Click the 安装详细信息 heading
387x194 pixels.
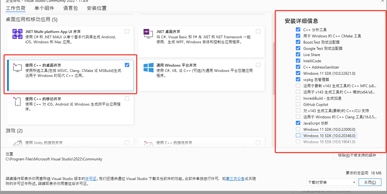301,21
